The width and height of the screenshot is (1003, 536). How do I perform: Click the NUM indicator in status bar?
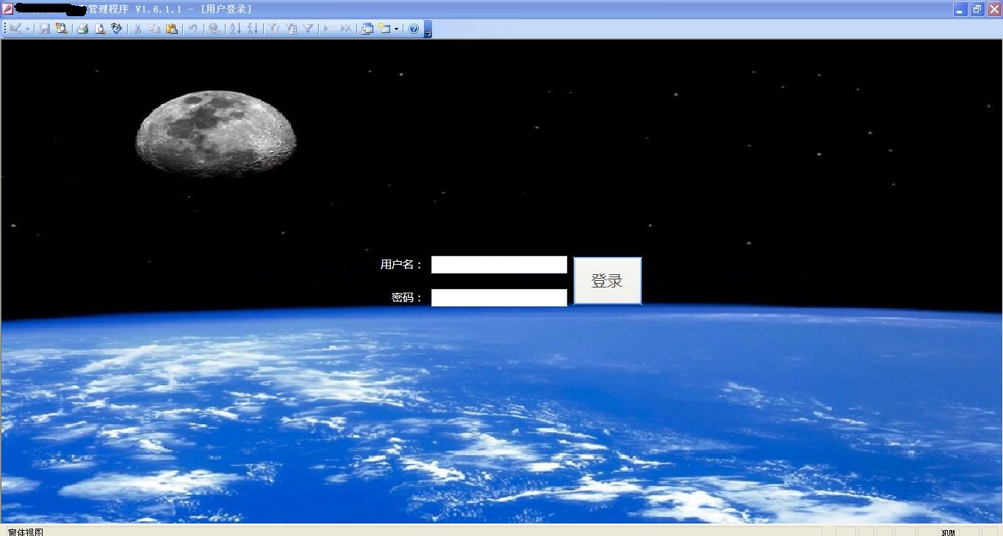point(948,532)
